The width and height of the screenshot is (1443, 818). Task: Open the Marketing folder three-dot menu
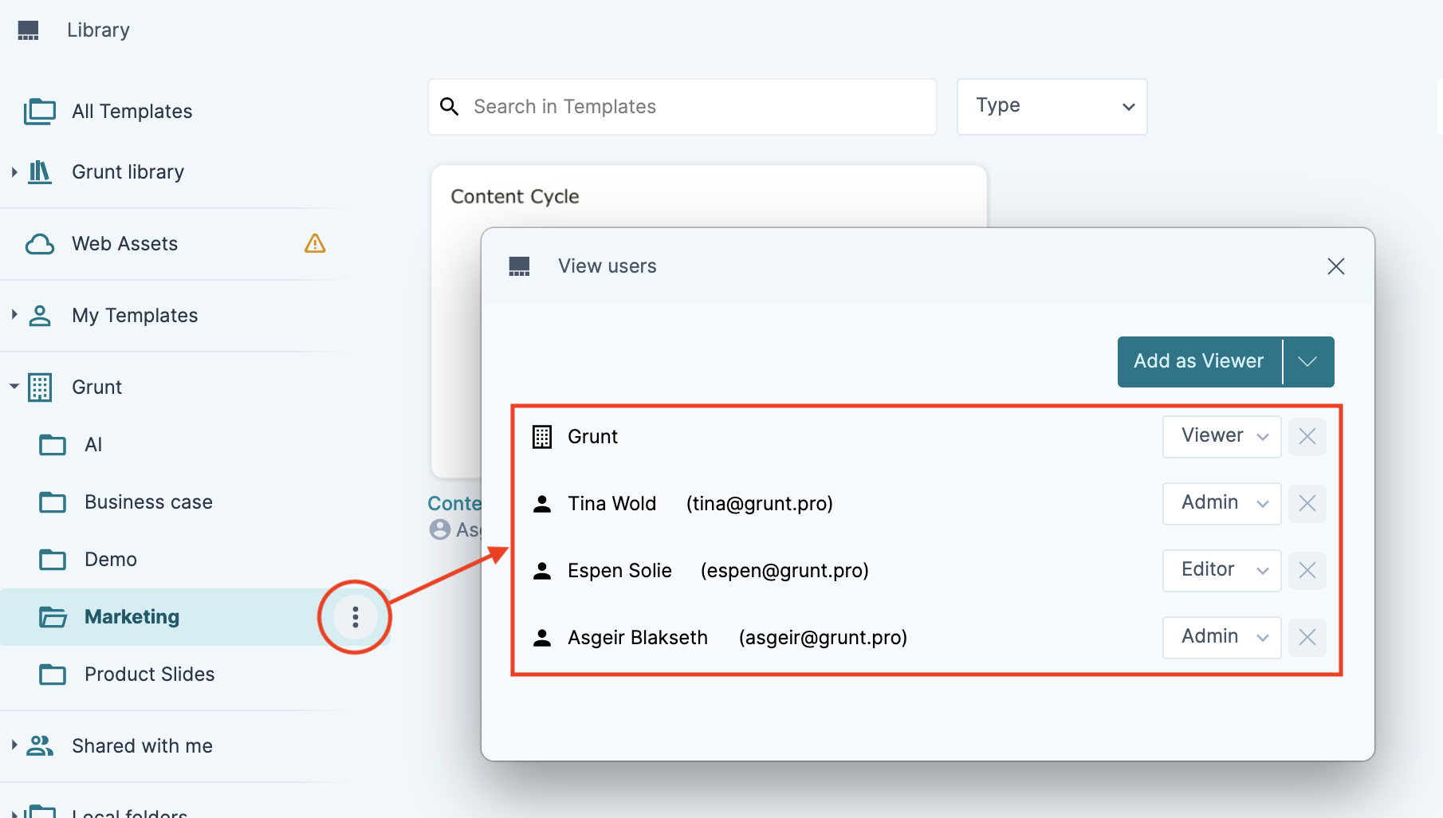(355, 617)
